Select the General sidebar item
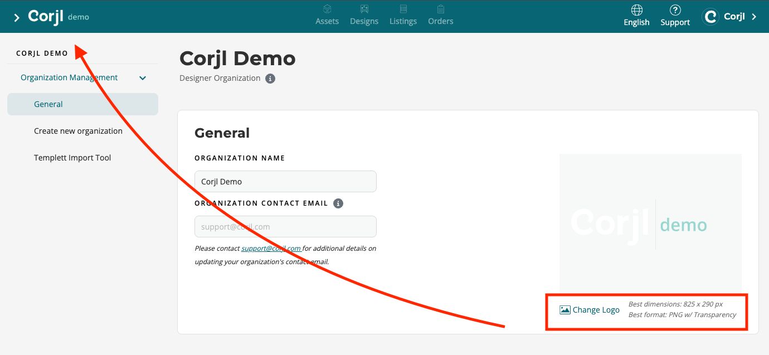This screenshot has height=355, width=769. pos(82,104)
